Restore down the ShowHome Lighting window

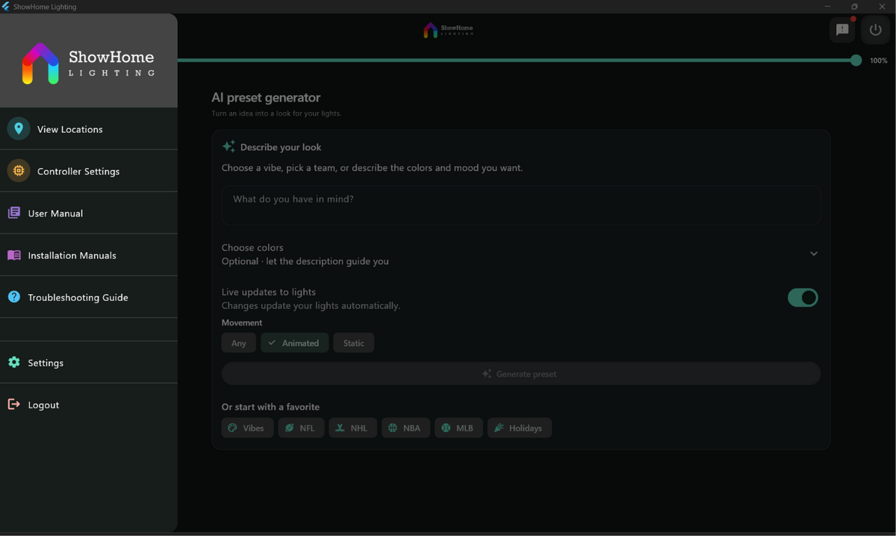(x=854, y=7)
